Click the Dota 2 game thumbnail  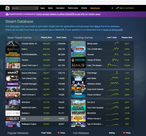point(13,49)
